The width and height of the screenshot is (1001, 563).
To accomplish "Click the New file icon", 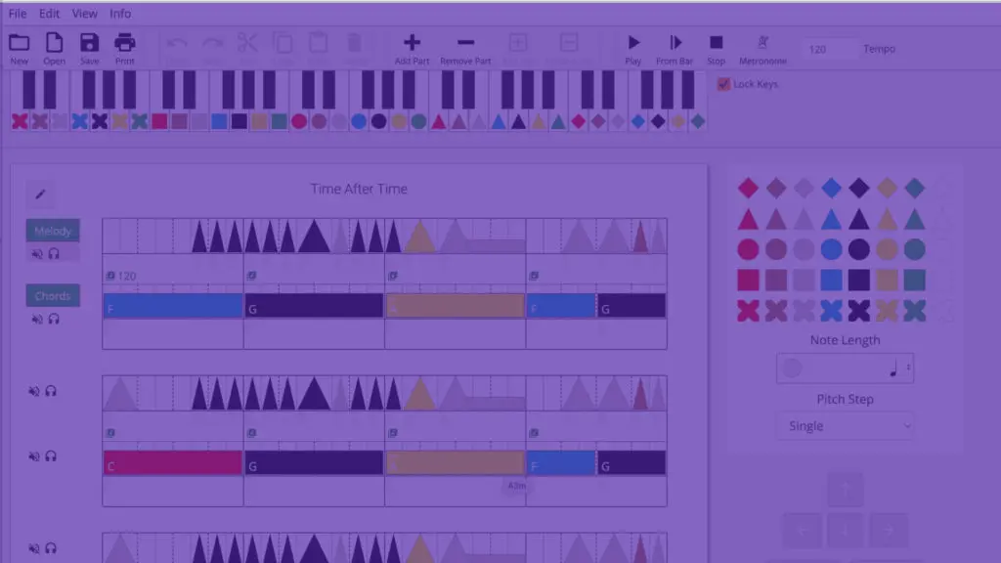I will point(19,43).
